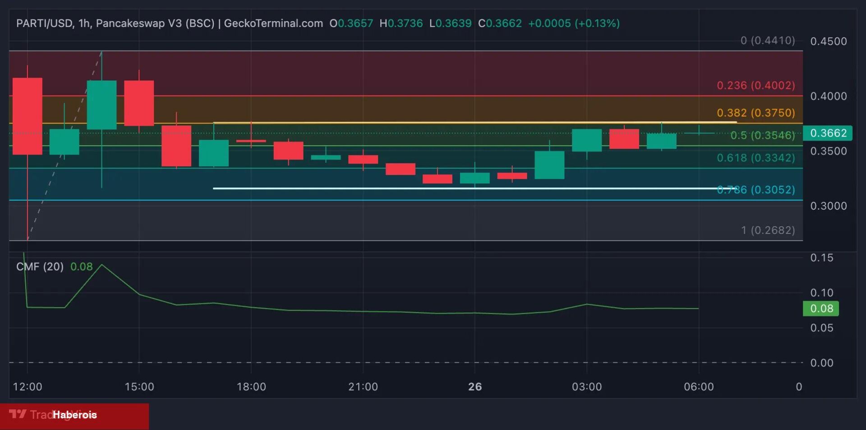Image resolution: width=866 pixels, height=430 pixels.
Task: Click the current price tag 0.3662
Action: point(828,133)
